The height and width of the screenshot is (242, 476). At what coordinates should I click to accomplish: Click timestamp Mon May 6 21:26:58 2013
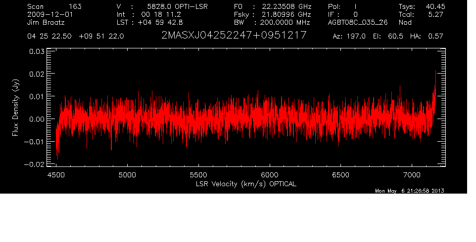click(x=410, y=191)
